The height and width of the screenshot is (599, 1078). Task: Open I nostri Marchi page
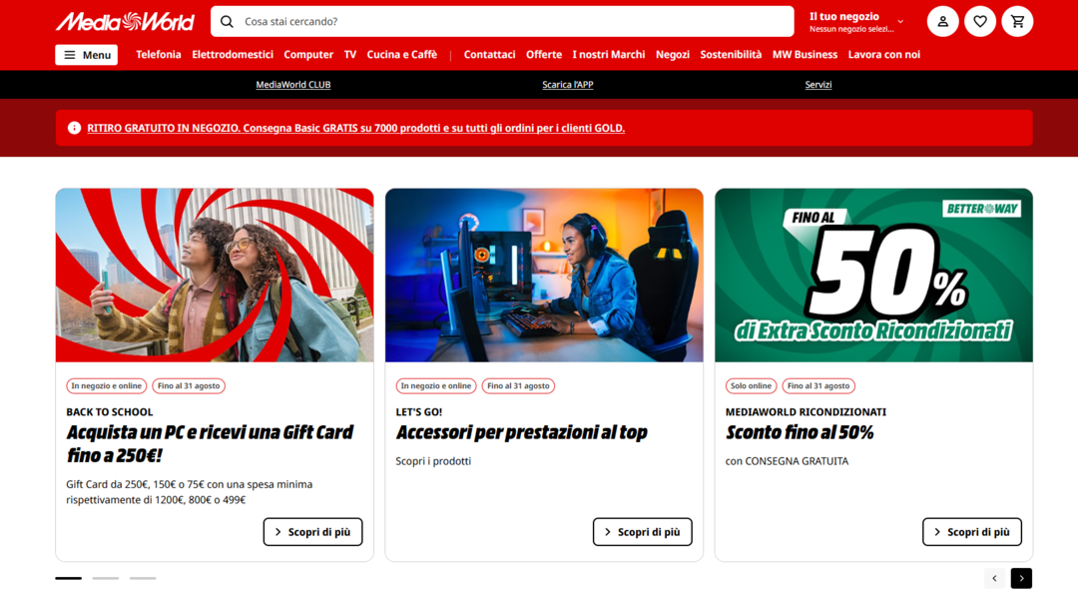pos(609,54)
